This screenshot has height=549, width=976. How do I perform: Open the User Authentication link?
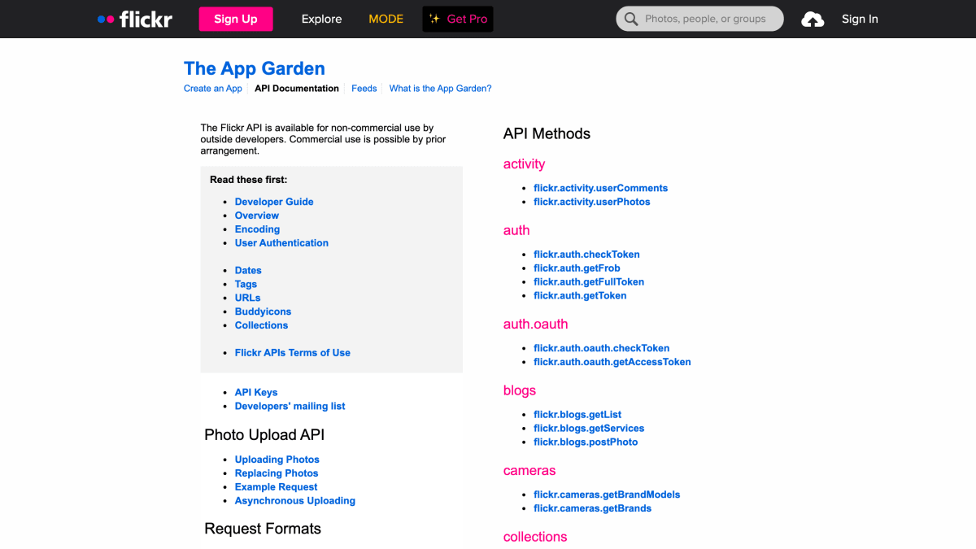pos(281,243)
